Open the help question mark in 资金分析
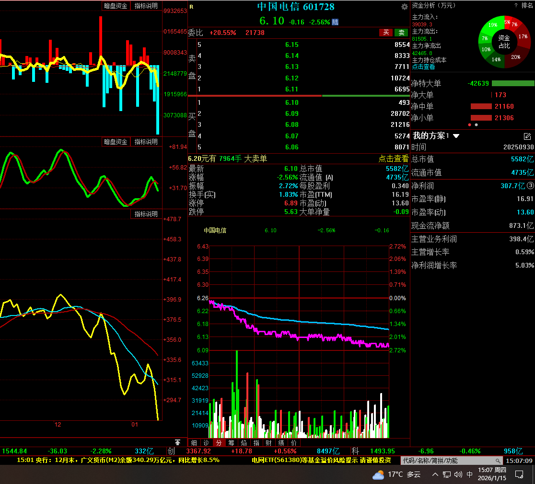Viewport: 535px width, 484px height. coord(516,5)
